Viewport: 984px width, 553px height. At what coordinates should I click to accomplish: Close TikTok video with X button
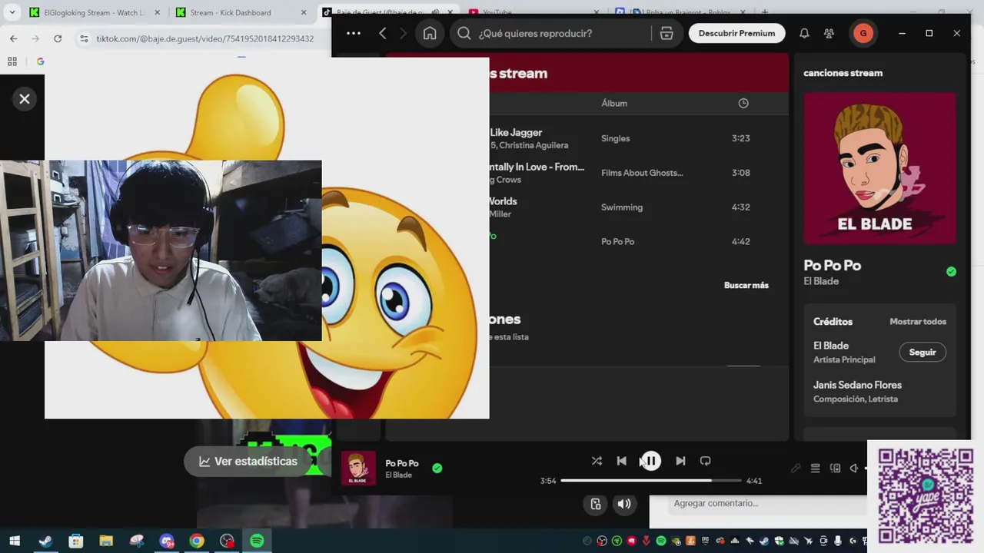pos(25,98)
